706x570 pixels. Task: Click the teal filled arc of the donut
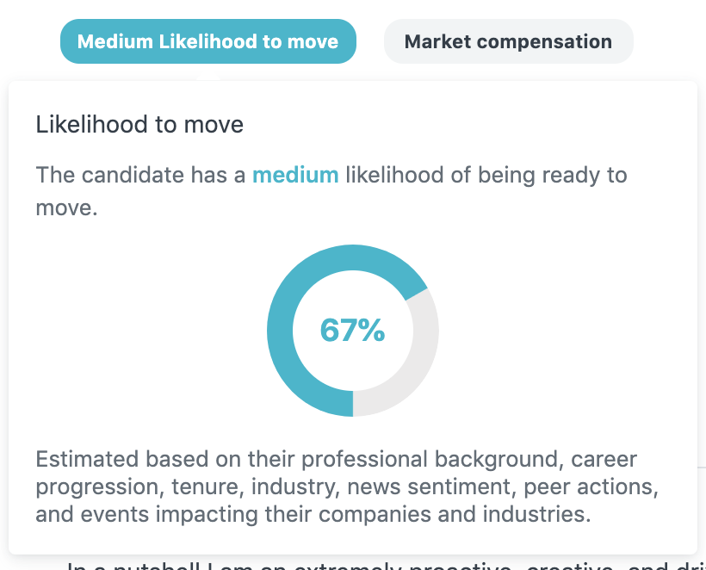pos(281,331)
